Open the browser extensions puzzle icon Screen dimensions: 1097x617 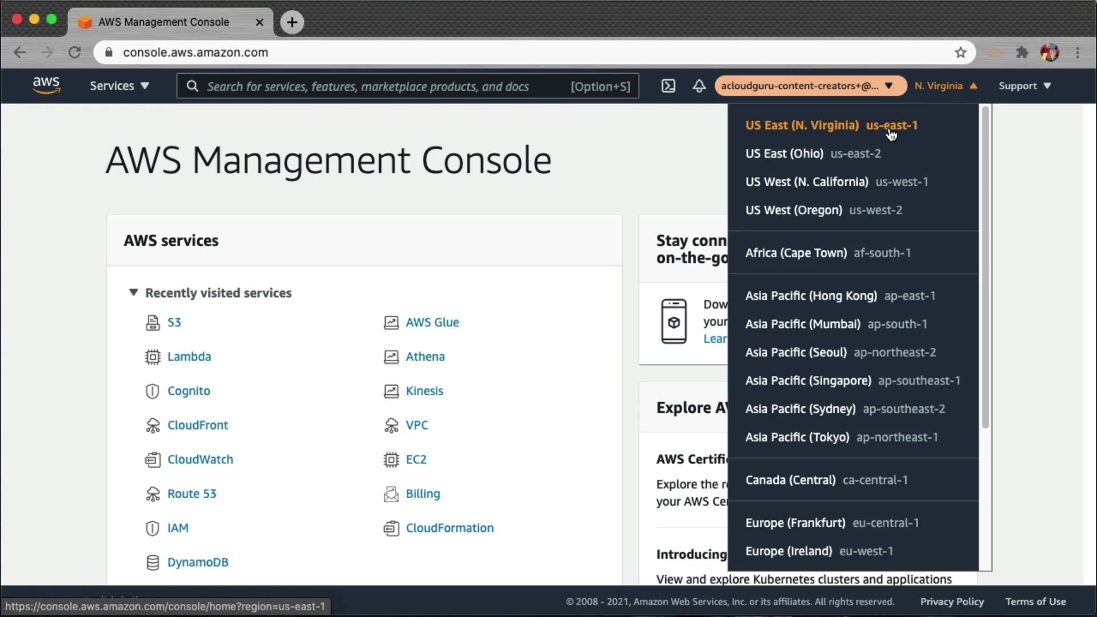point(1022,53)
